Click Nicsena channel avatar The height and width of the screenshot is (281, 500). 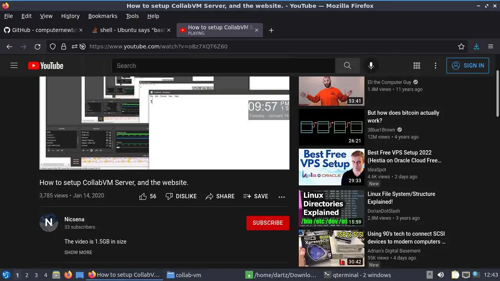(x=49, y=222)
